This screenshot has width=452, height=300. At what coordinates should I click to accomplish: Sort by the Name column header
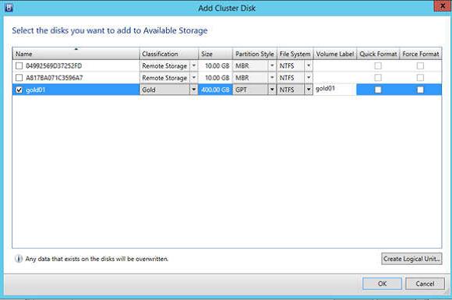(76, 54)
